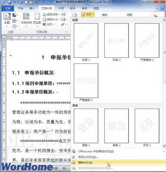
Task: Open the theme colors dropdown icon
Action: point(15,15)
